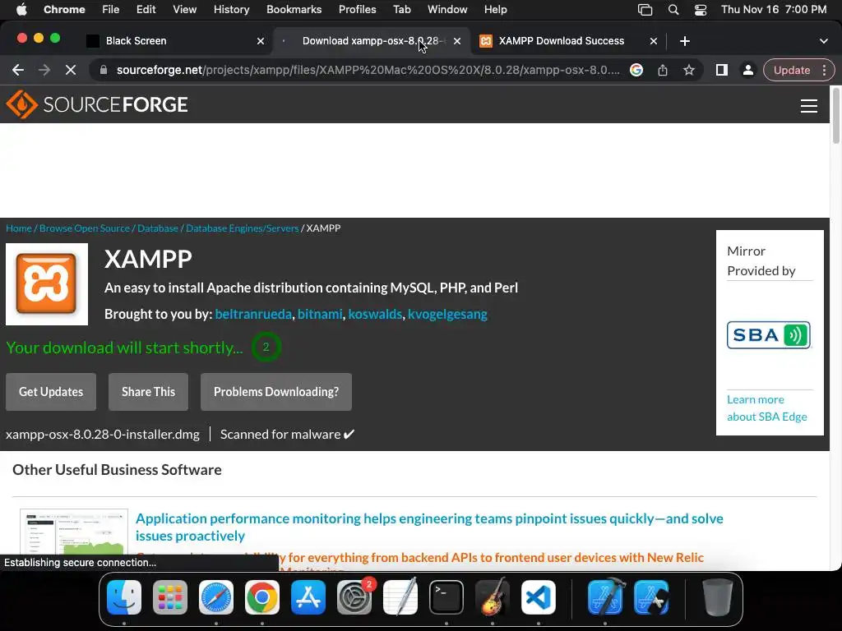
Task: Open Database Engines/Servers breadcrumb link
Action: pos(243,228)
